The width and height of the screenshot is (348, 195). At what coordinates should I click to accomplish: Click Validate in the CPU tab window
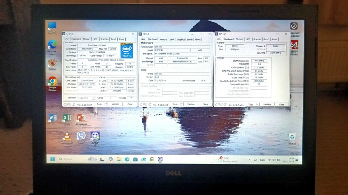tap(115, 104)
